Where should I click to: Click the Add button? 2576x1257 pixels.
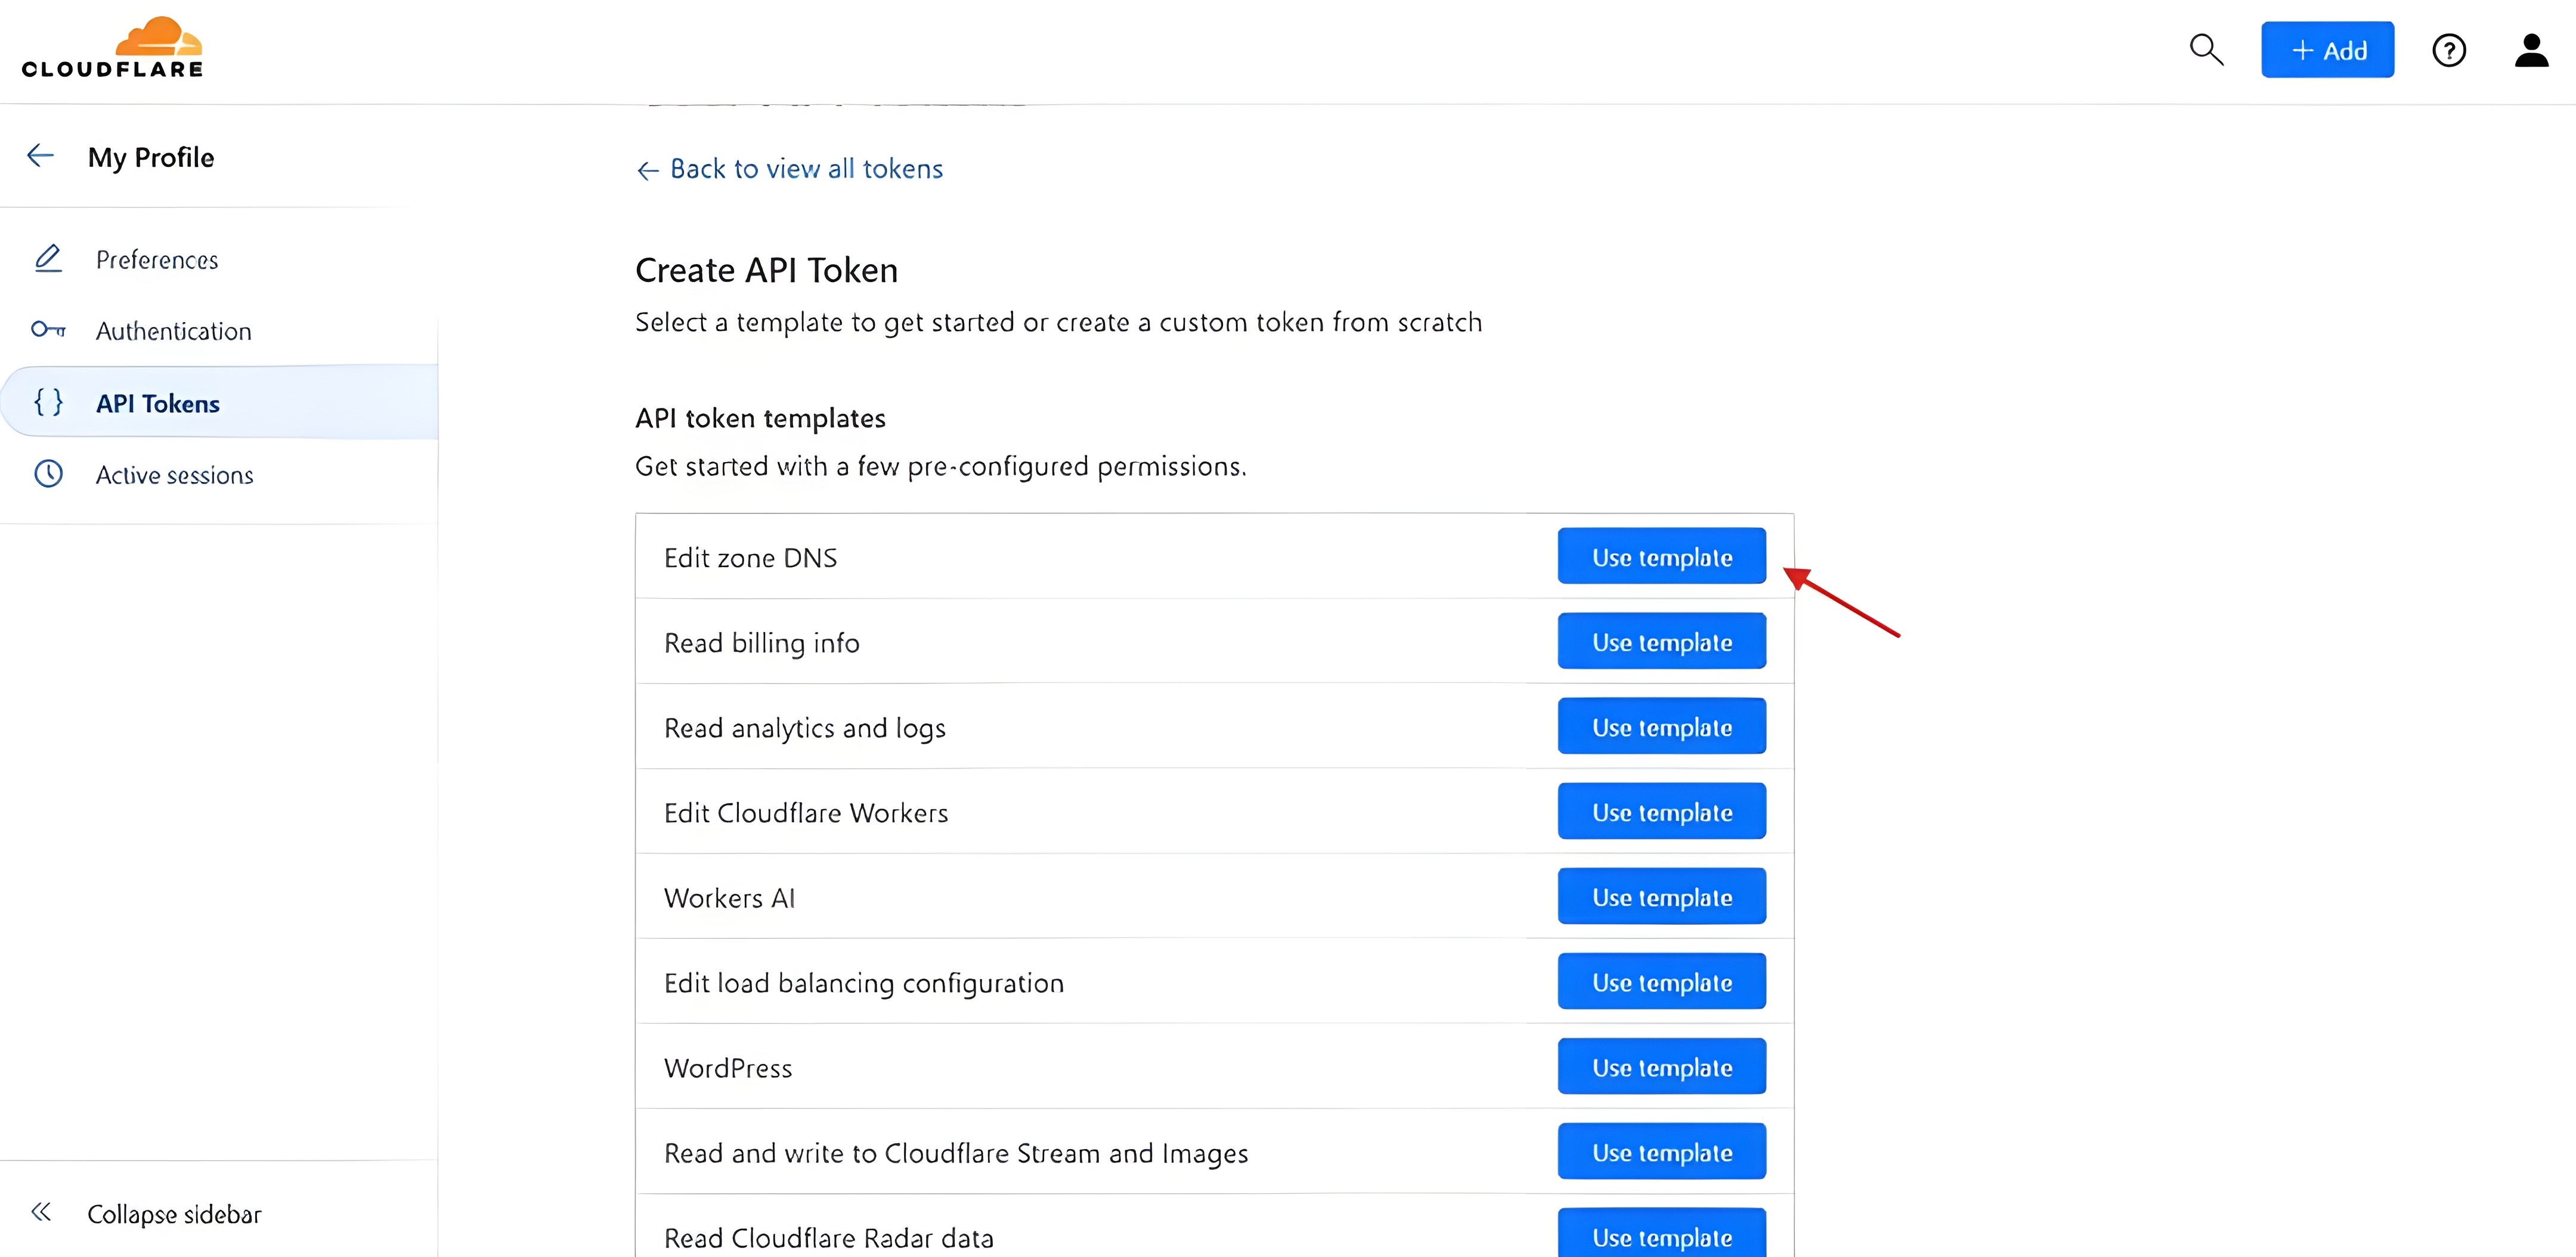click(2327, 50)
